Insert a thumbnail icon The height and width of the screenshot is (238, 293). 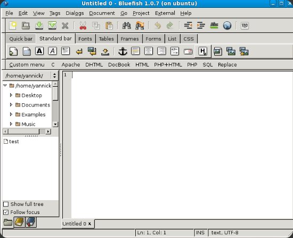(231, 51)
